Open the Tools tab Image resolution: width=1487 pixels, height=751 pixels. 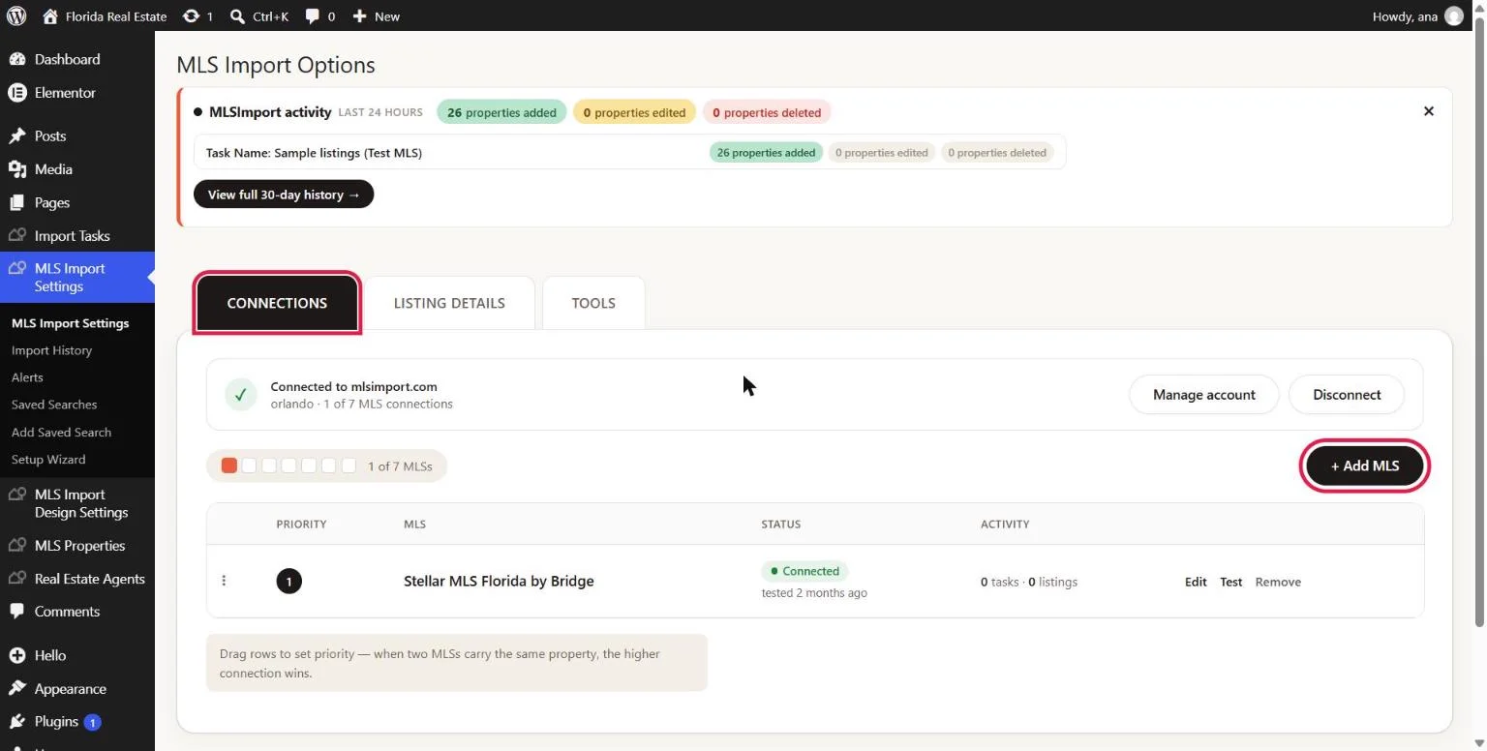[x=593, y=303]
